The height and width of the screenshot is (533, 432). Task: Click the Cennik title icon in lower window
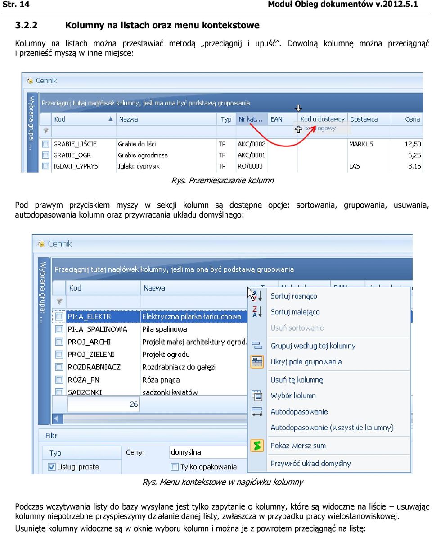(41, 244)
